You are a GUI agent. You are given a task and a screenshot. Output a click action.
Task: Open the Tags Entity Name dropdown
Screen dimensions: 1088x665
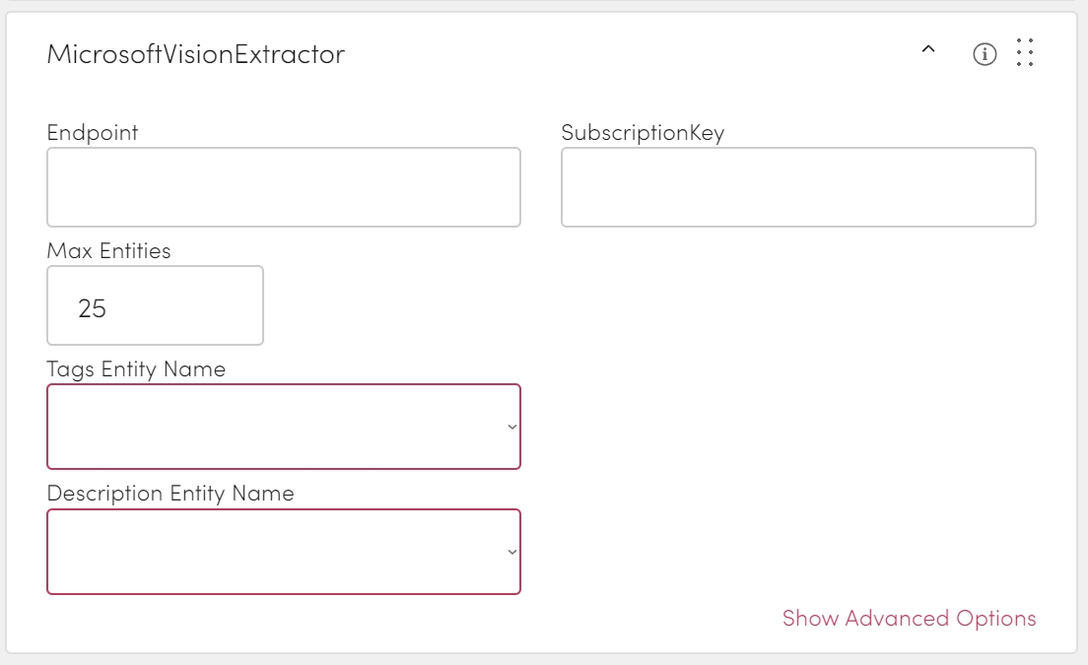pyautogui.click(x=284, y=427)
